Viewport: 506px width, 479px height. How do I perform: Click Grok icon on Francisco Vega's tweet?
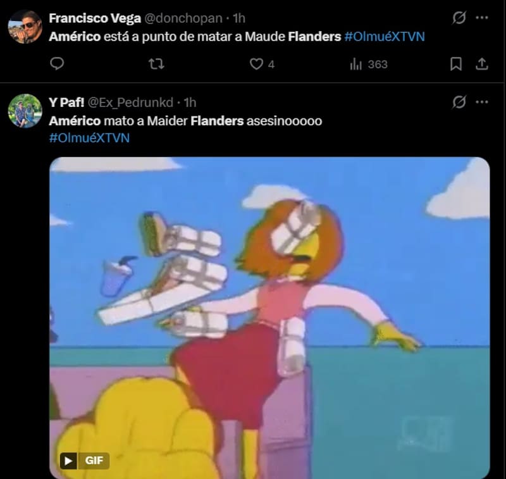coord(459,18)
